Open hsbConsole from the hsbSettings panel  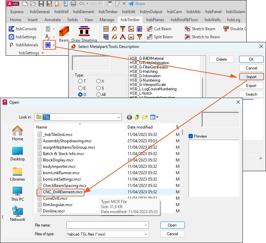pos(23,29)
